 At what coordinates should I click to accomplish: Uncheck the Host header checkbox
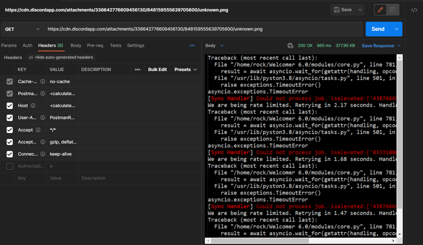pyautogui.click(x=9, y=106)
